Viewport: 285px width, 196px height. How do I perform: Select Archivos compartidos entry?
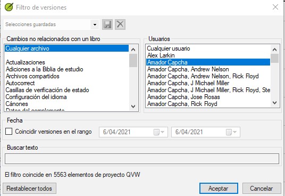66,76
